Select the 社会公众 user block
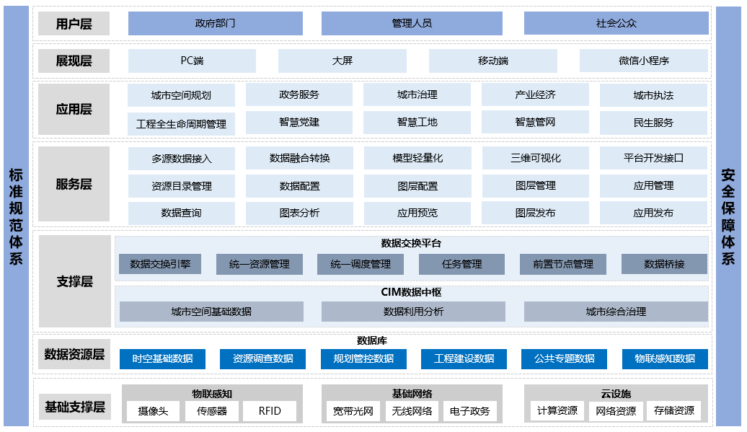This screenshot has height=432, width=747. pyautogui.click(x=616, y=23)
